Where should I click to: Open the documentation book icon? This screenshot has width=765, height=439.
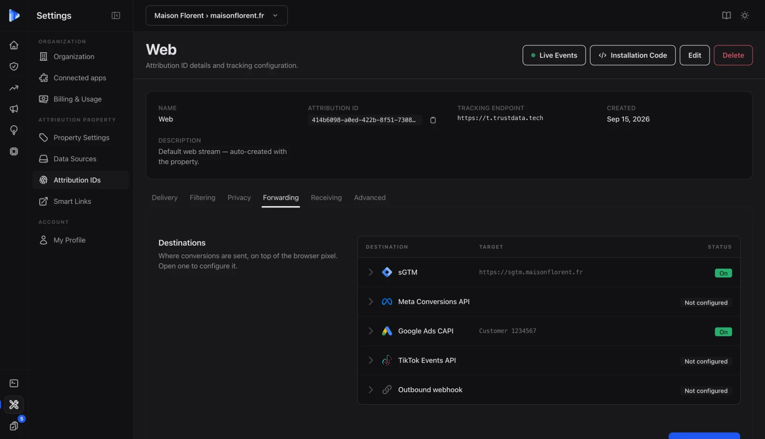coord(726,16)
